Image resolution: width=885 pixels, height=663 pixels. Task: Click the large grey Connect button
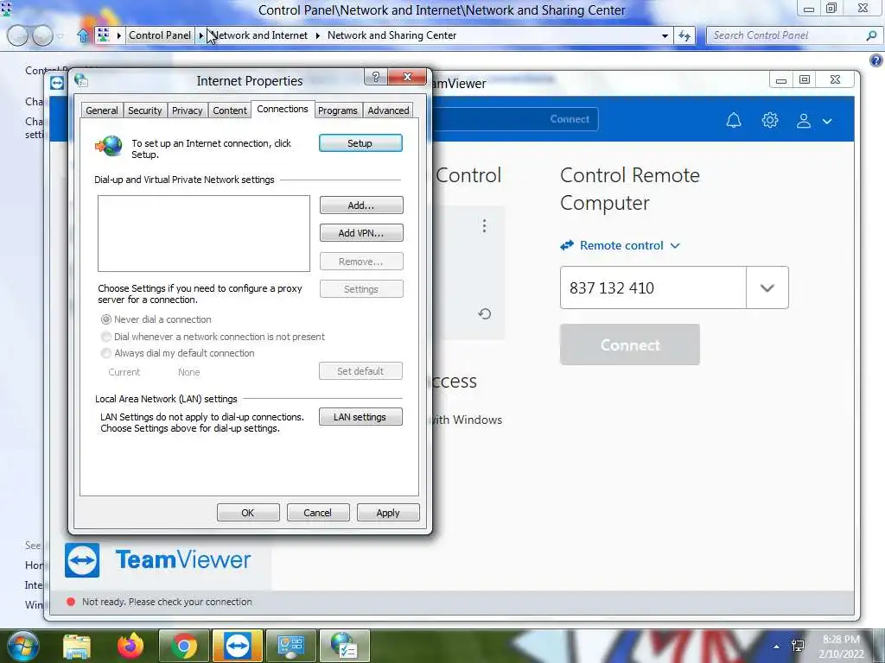point(629,344)
